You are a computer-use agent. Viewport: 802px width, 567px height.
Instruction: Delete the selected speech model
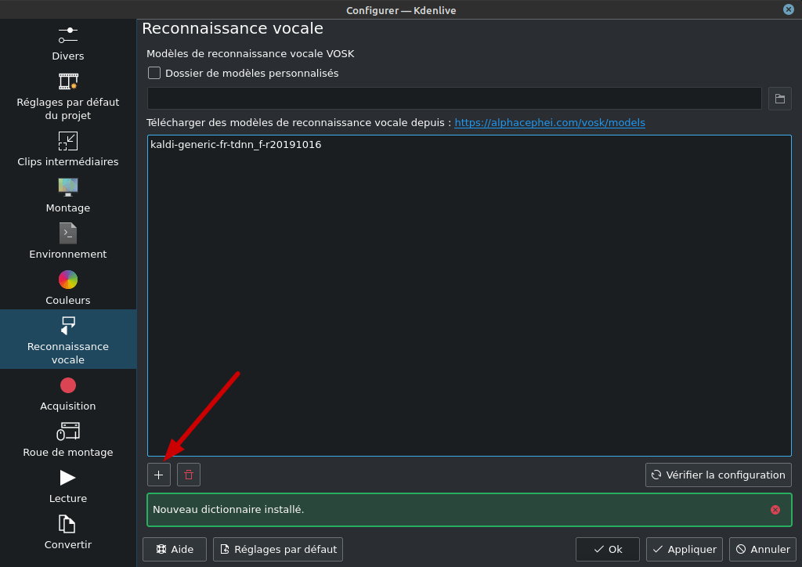pos(189,475)
